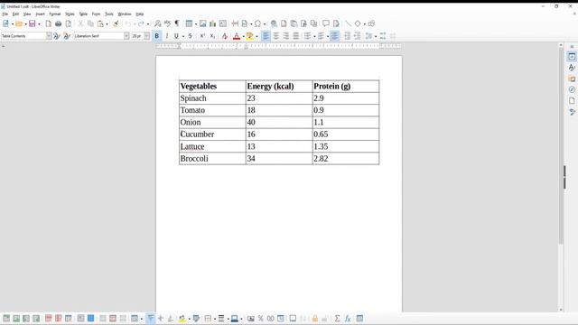Click the Basic Shapes diamond icon
This screenshot has width=578, height=325.
tap(358, 24)
